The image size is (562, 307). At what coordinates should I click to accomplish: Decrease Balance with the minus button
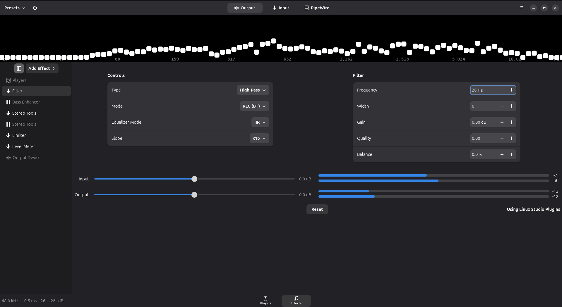pyautogui.click(x=502, y=154)
